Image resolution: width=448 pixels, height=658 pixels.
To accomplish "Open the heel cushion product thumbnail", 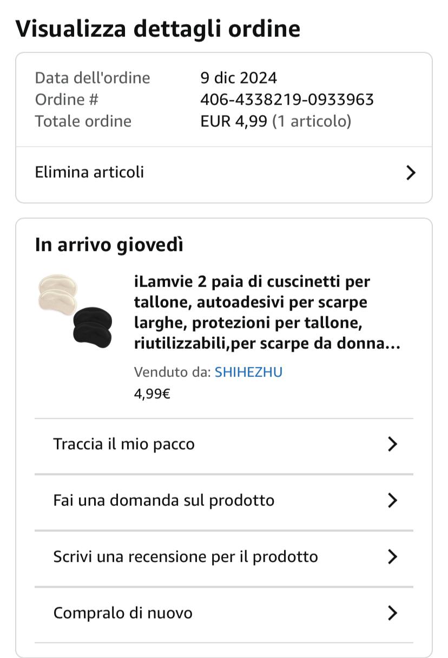I will [x=75, y=310].
